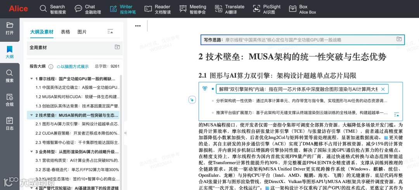This screenshot has width=419, height=190.
Task: Select outline heading 2 技术壁垒 row
Action: [73, 115]
